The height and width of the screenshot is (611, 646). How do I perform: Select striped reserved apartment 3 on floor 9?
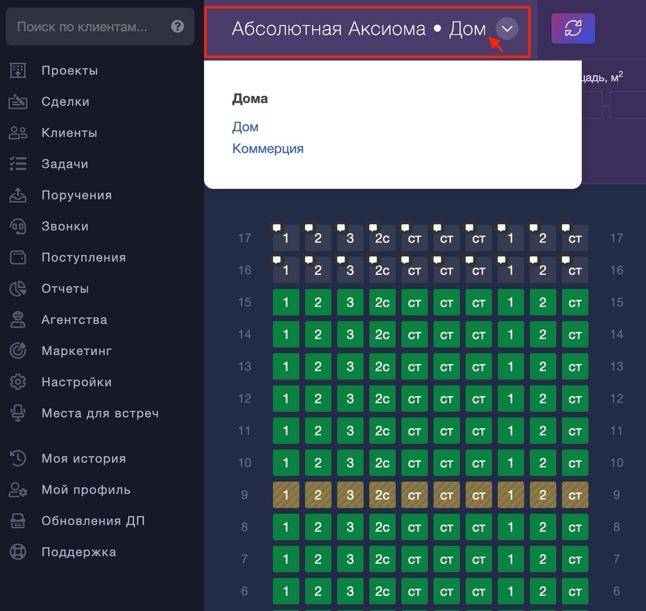(x=350, y=495)
